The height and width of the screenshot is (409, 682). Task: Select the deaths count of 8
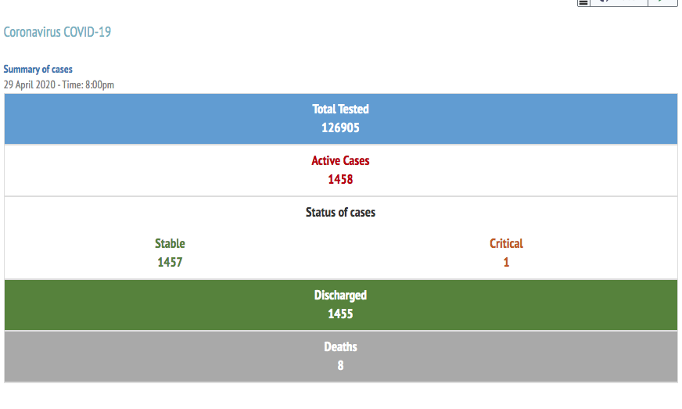point(340,365)
